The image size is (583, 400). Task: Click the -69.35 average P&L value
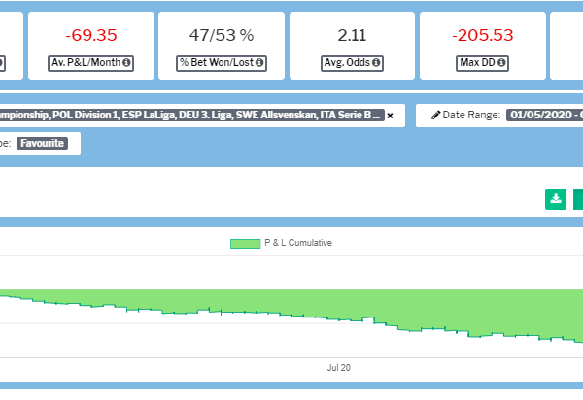click(91, 35)
